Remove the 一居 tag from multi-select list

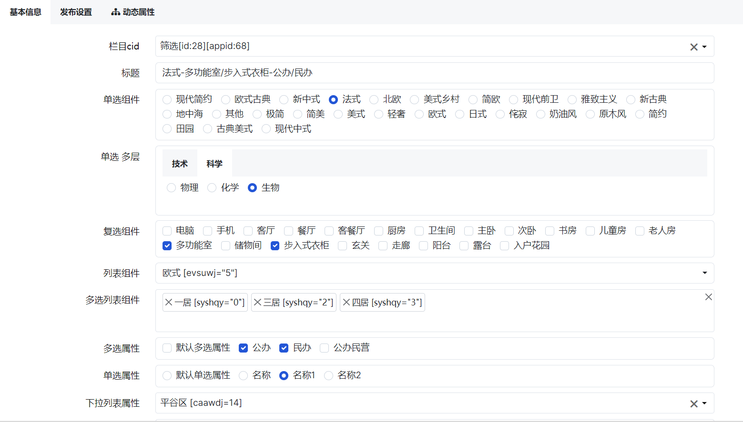[169, 303]
